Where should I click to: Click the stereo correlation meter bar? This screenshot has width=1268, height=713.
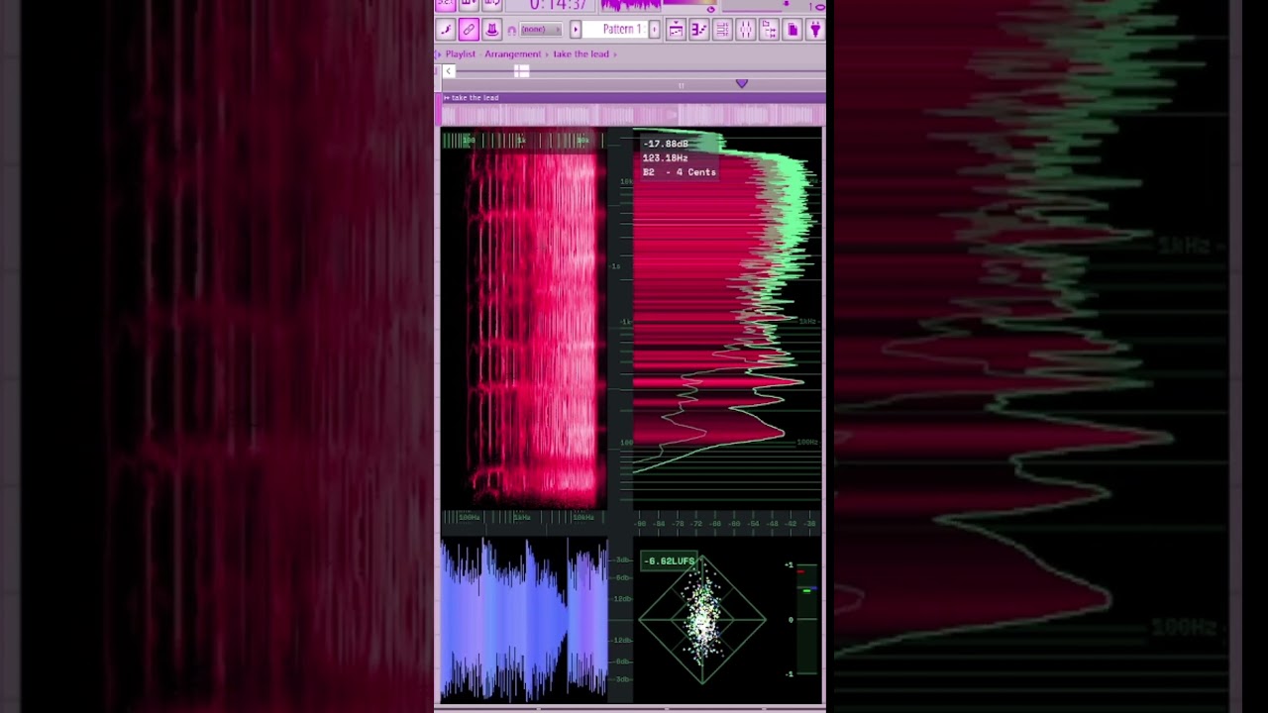pyautogui.click(x=807, y=620)
